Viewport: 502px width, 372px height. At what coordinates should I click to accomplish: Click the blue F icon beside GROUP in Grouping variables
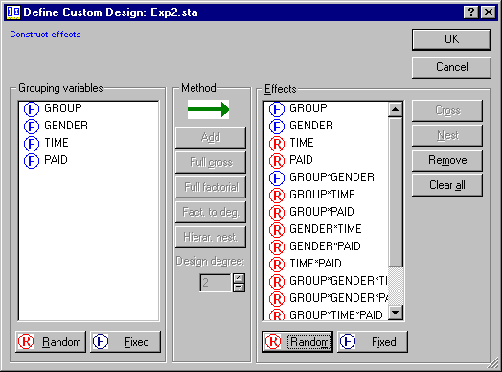[32, 109]
